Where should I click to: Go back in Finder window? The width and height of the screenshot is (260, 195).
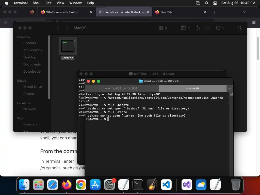coord(58,28)
